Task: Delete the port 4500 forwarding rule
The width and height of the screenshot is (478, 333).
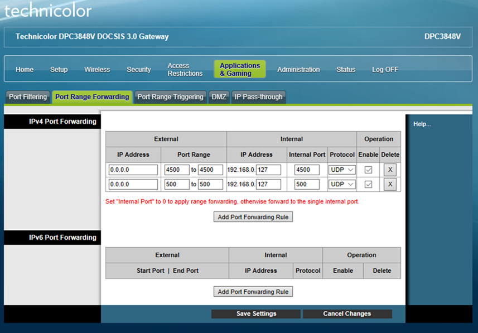Action: click(390, 170)
